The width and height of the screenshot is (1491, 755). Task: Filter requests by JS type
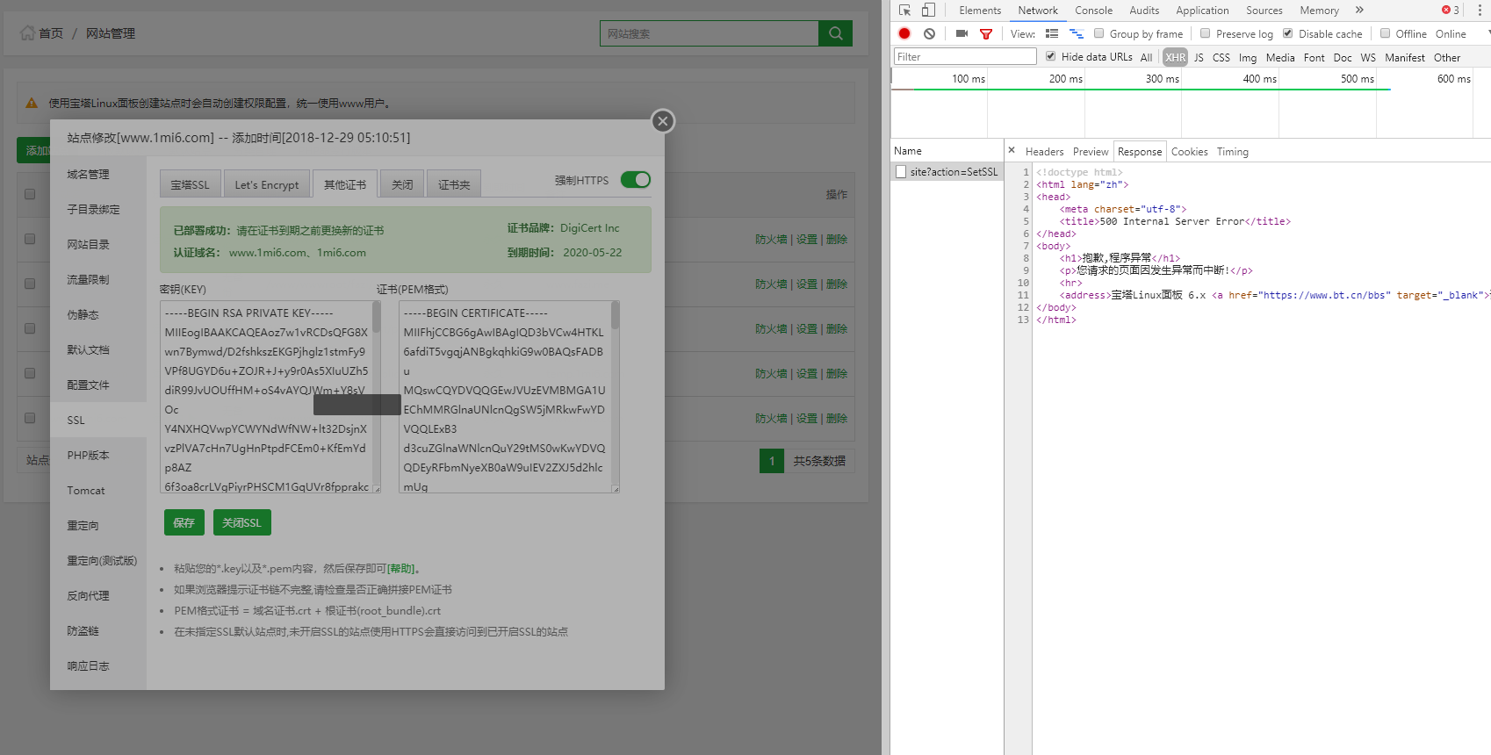point(1199,57)
